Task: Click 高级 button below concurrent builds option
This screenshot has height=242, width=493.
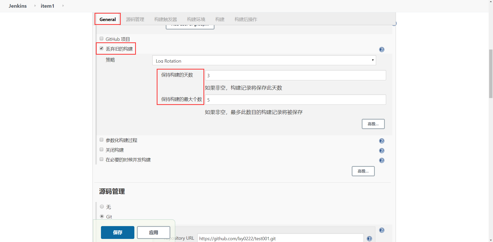Action: coord(363,171)
